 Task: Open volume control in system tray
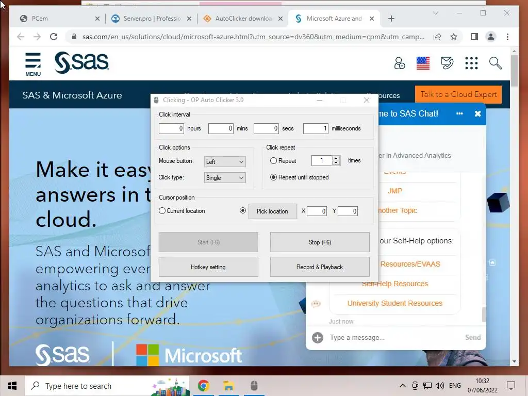coord(439,386)
